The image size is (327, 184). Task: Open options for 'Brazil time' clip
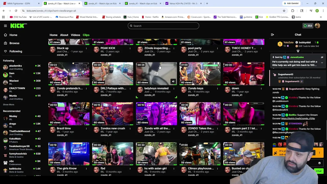point(86,129)
